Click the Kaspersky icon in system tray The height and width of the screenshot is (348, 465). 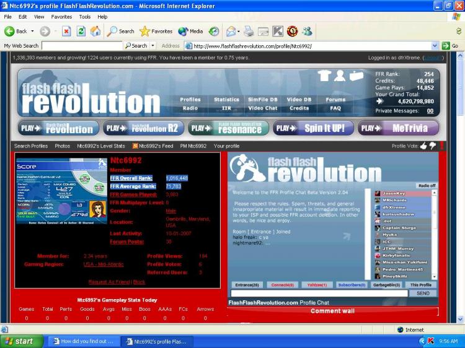pos(431,341)
